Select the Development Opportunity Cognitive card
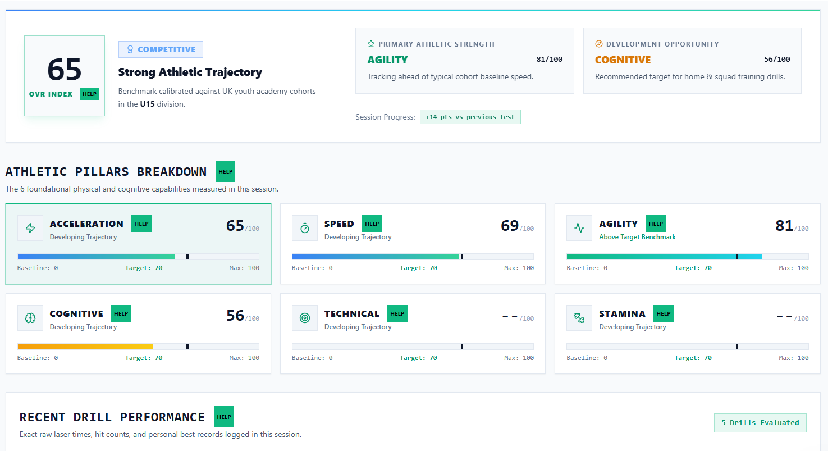The height and width of the screenshot is (451, 828). tap(692, 61)
